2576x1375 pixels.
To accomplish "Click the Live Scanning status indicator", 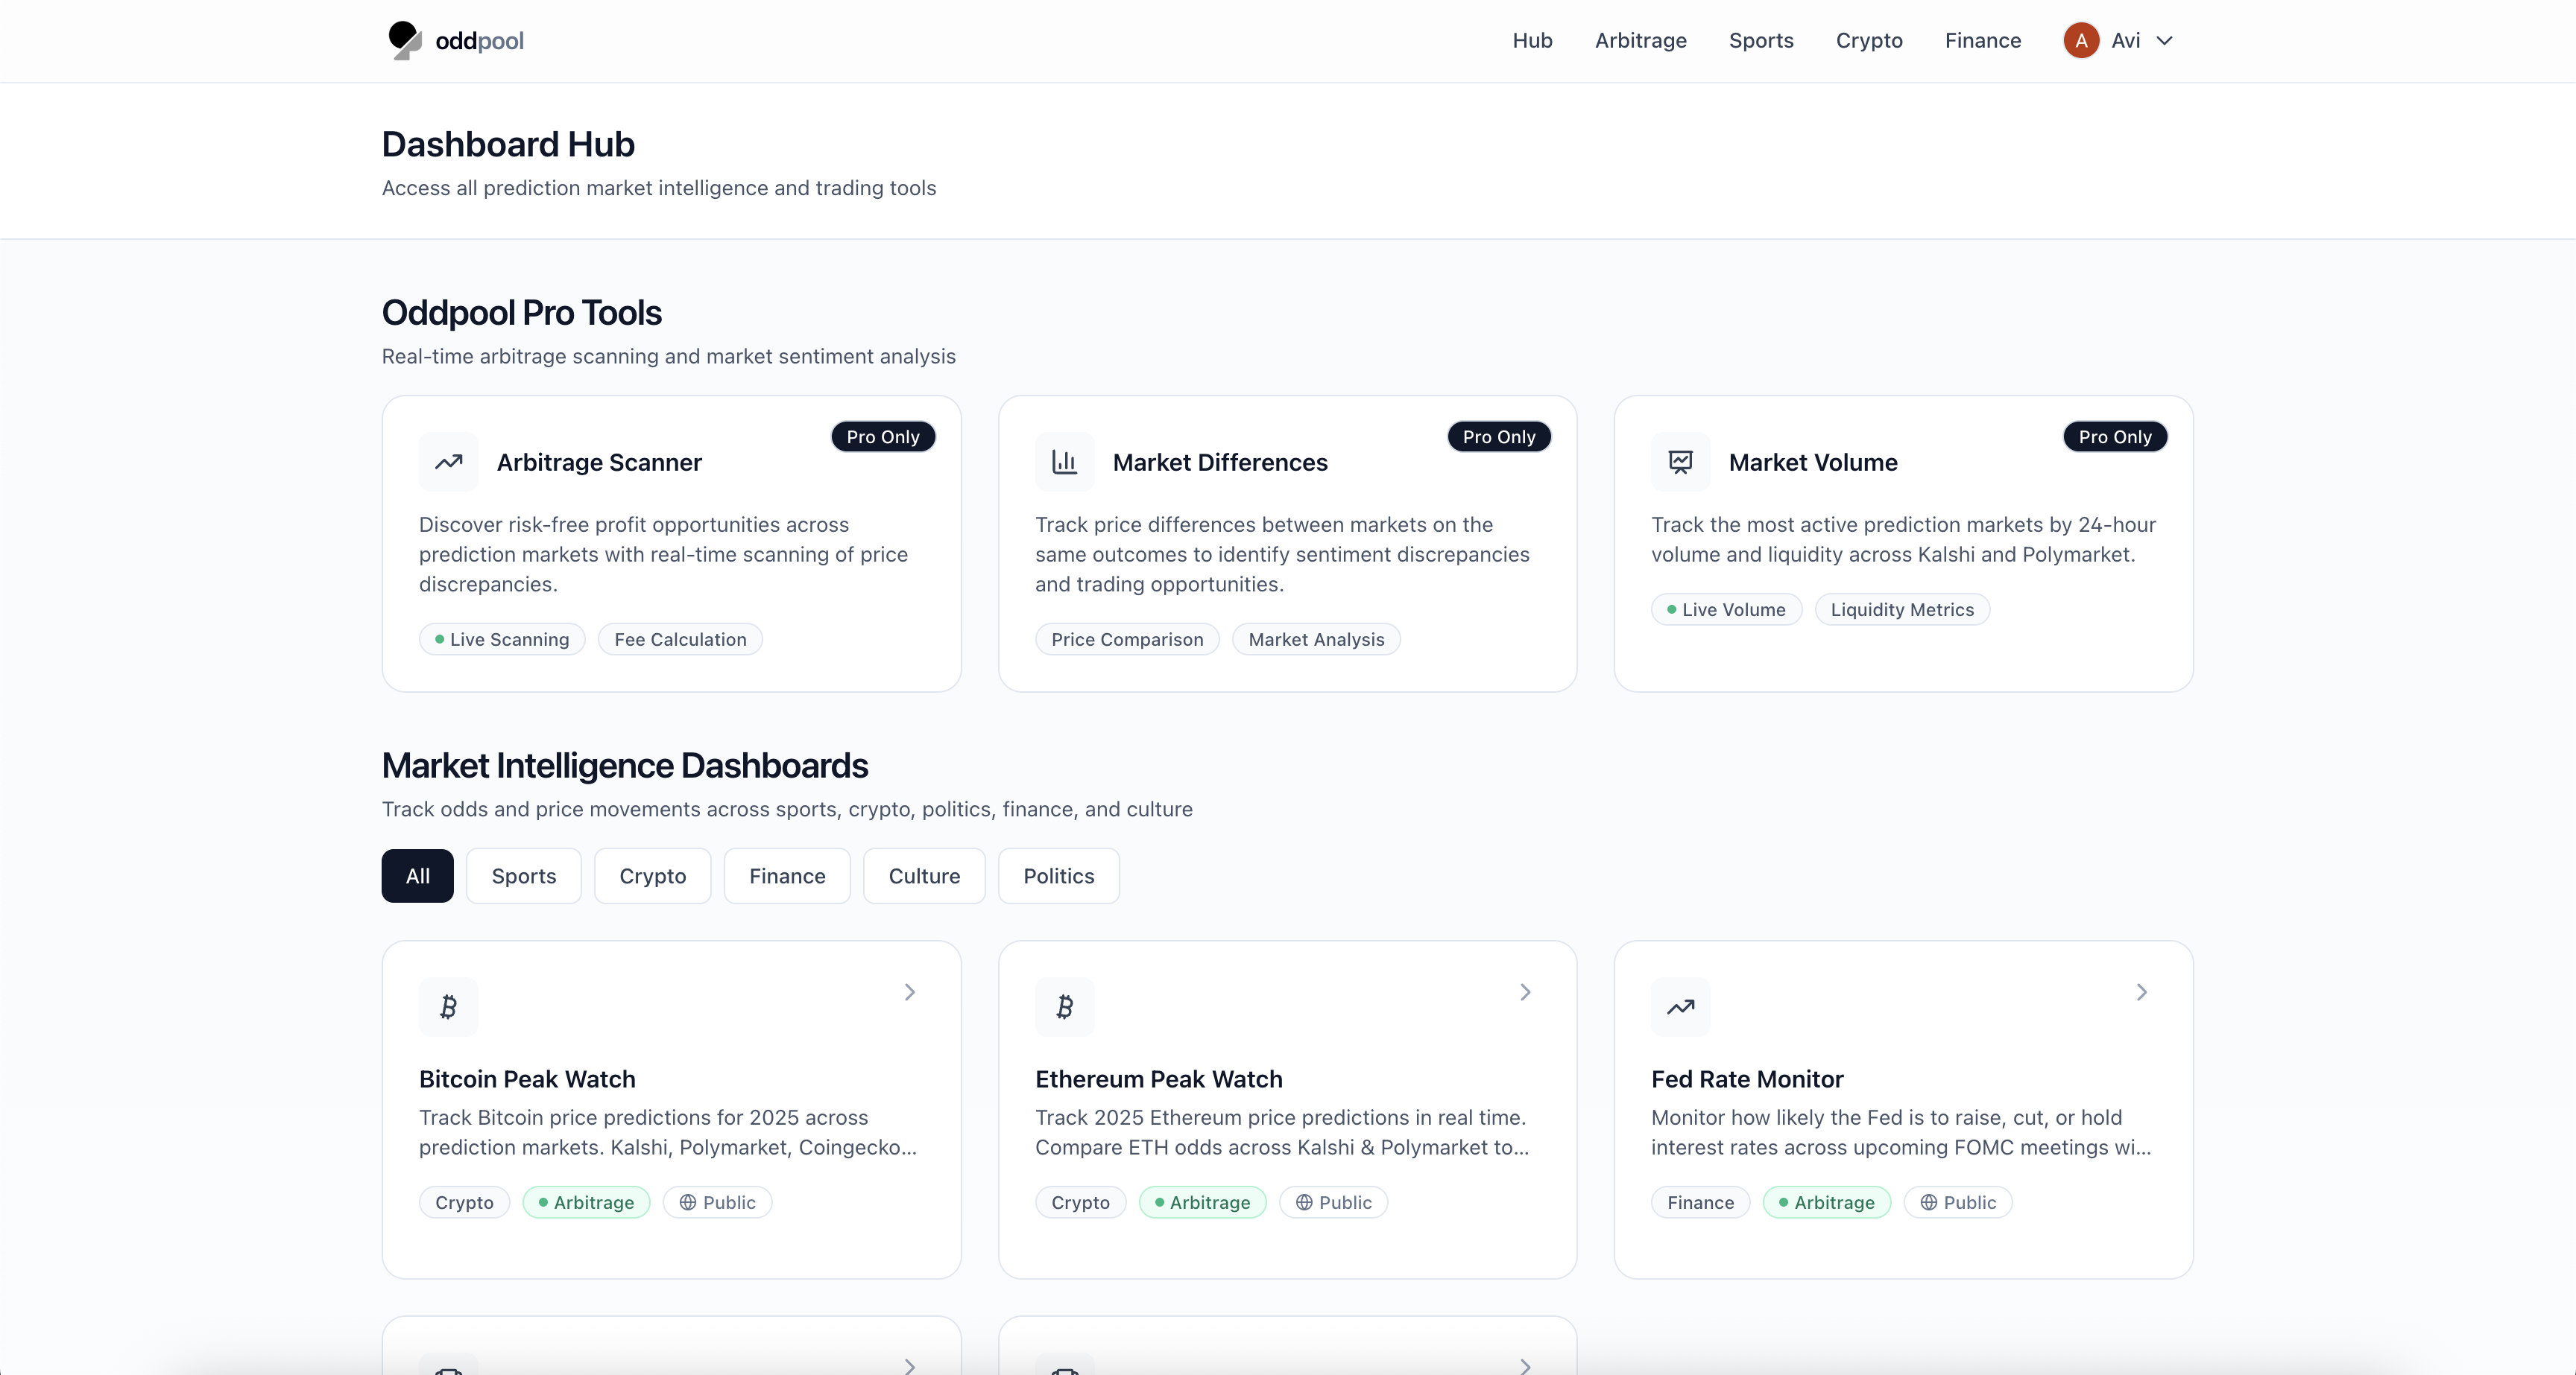I will [501, 638].
